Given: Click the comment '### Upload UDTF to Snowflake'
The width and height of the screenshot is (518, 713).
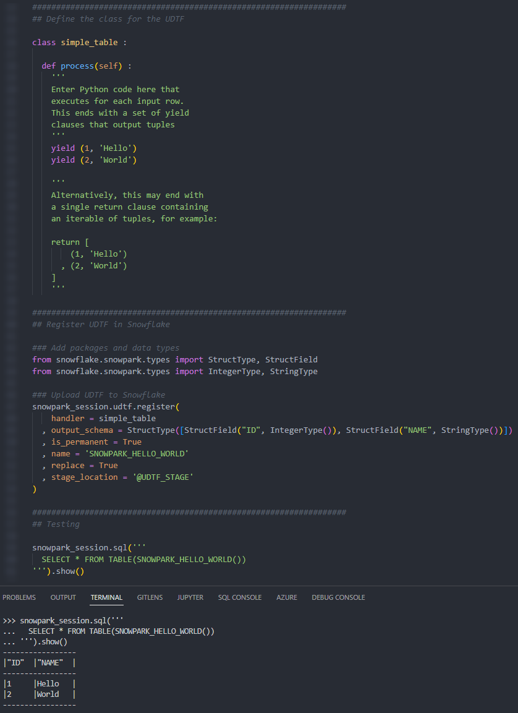Looking at the screenshot, I should (99, 395).
